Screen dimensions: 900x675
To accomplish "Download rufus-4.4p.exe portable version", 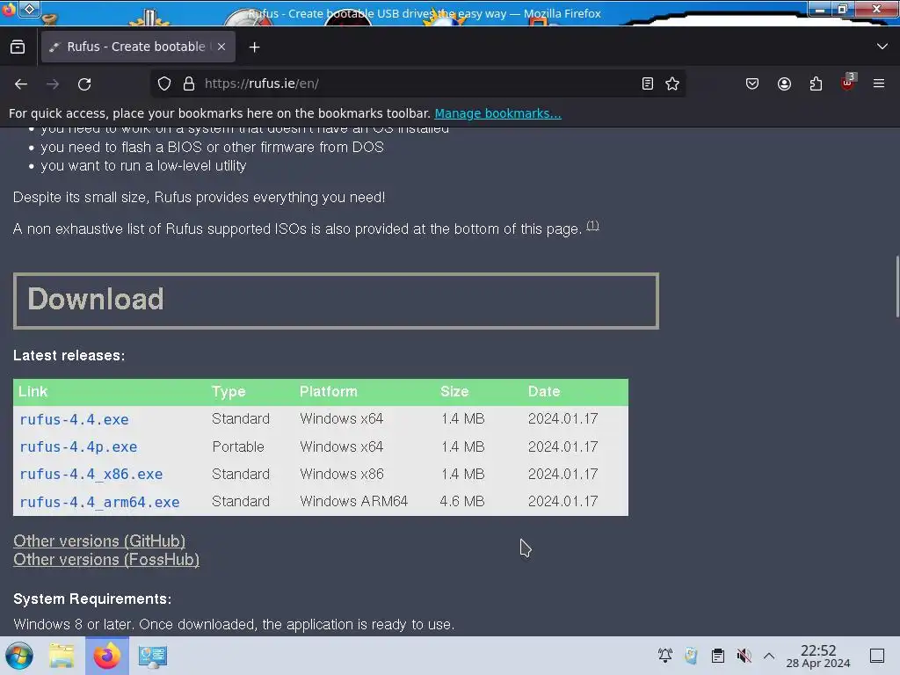I will click(78, 447).
